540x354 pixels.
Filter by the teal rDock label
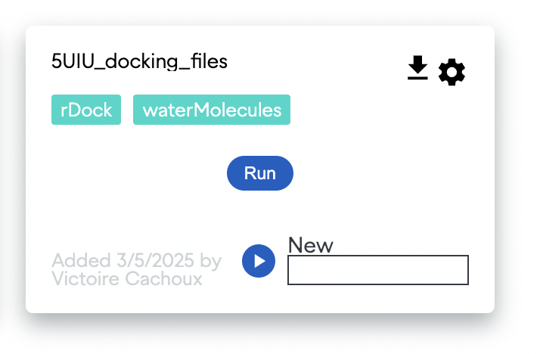tap(86, 110)
